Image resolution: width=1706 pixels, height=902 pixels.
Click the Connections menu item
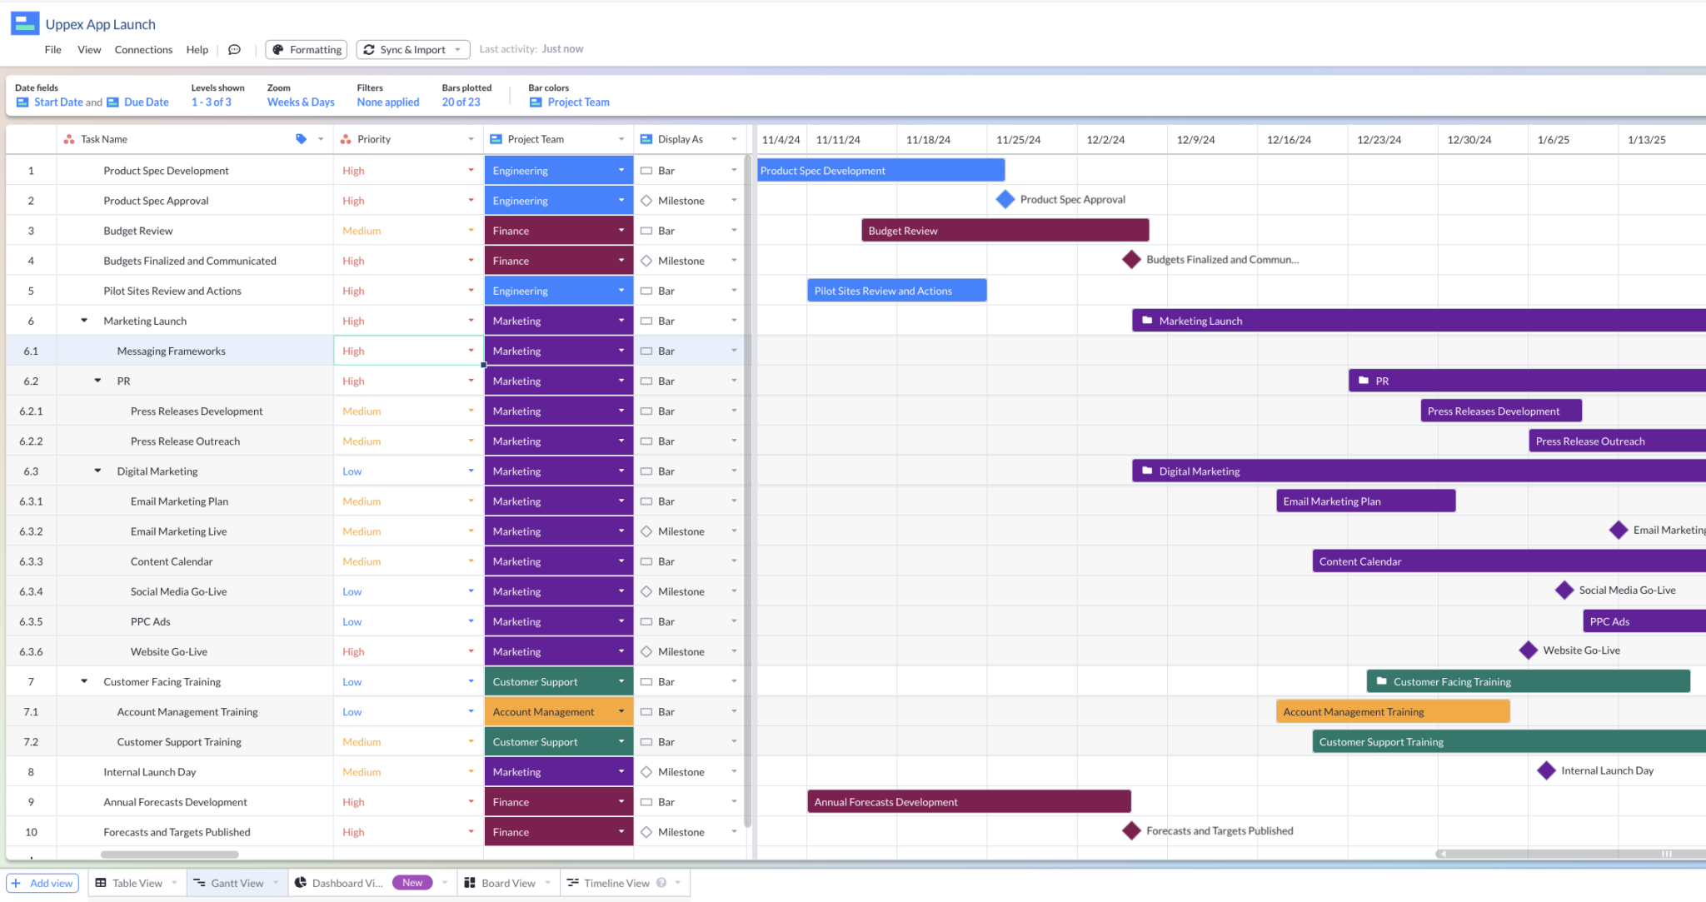142,48
